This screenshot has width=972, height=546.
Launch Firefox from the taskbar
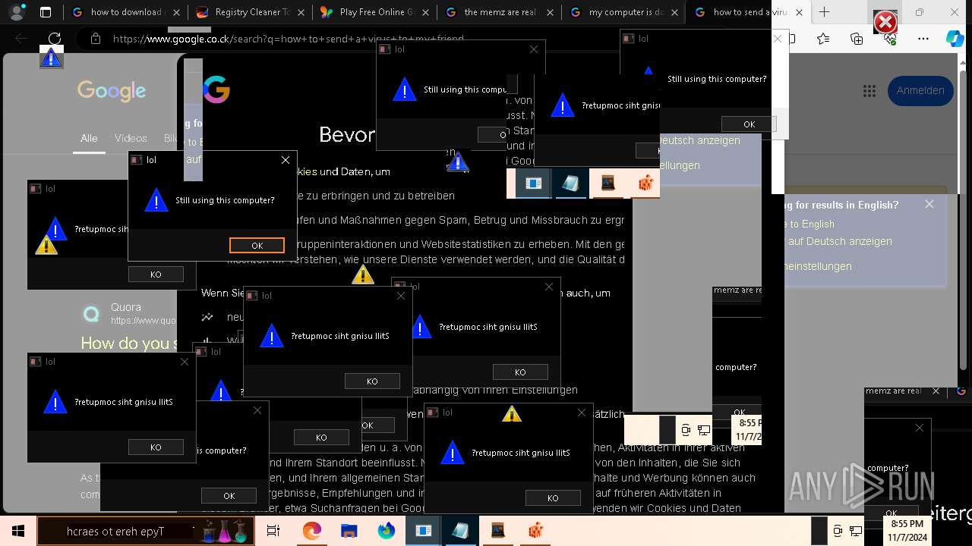tap(386, 531)
